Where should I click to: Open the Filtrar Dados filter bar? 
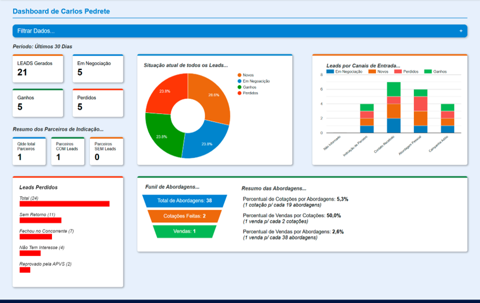(x=240, y=31)
